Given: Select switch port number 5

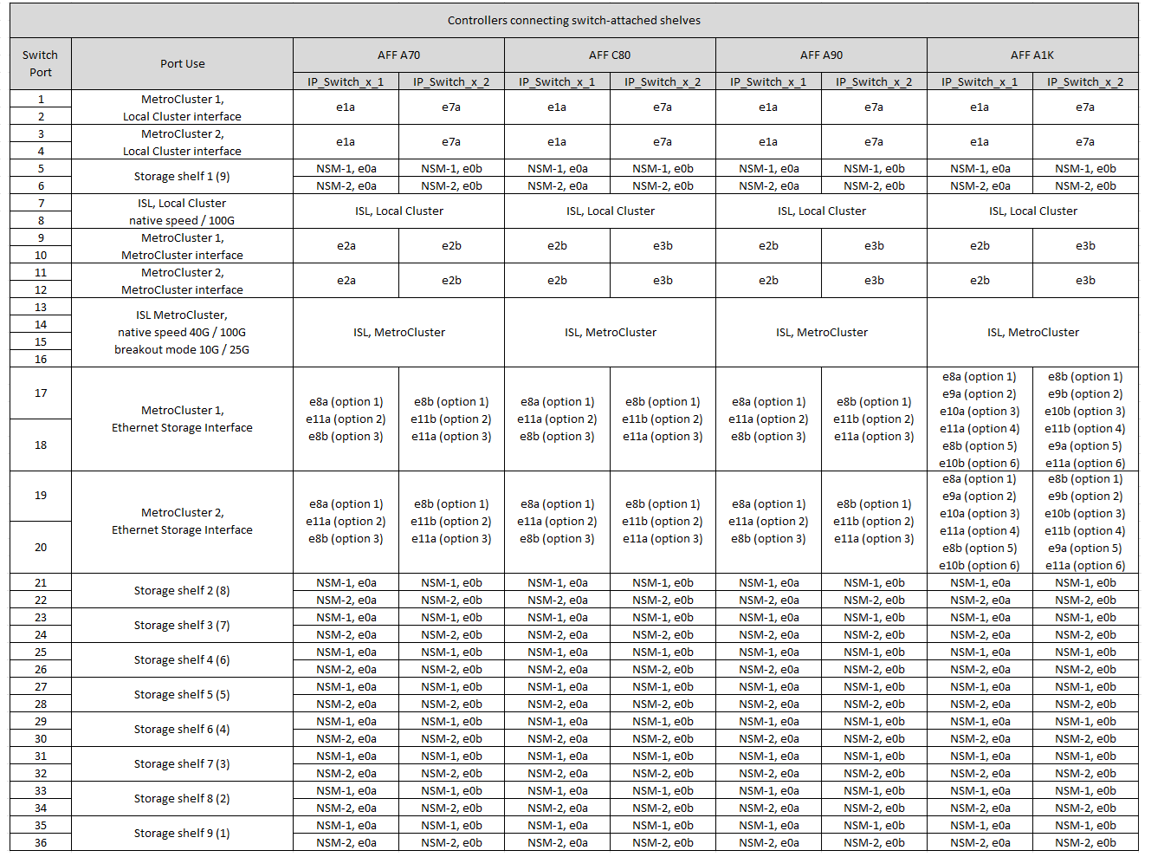Looking at the screenshot, I should coord(41,168).
